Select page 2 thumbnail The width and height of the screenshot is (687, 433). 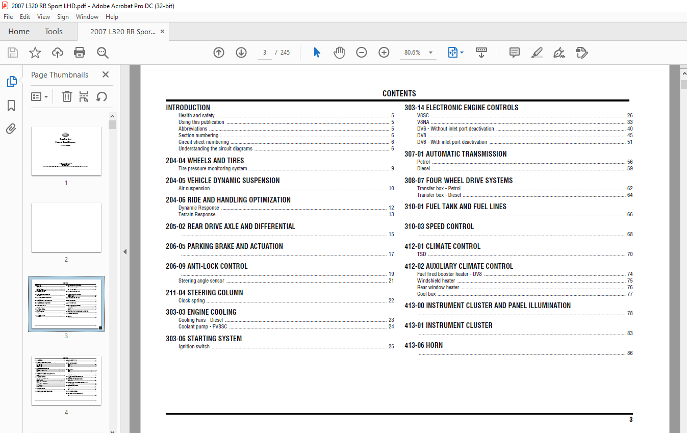(x=66, y=227)
